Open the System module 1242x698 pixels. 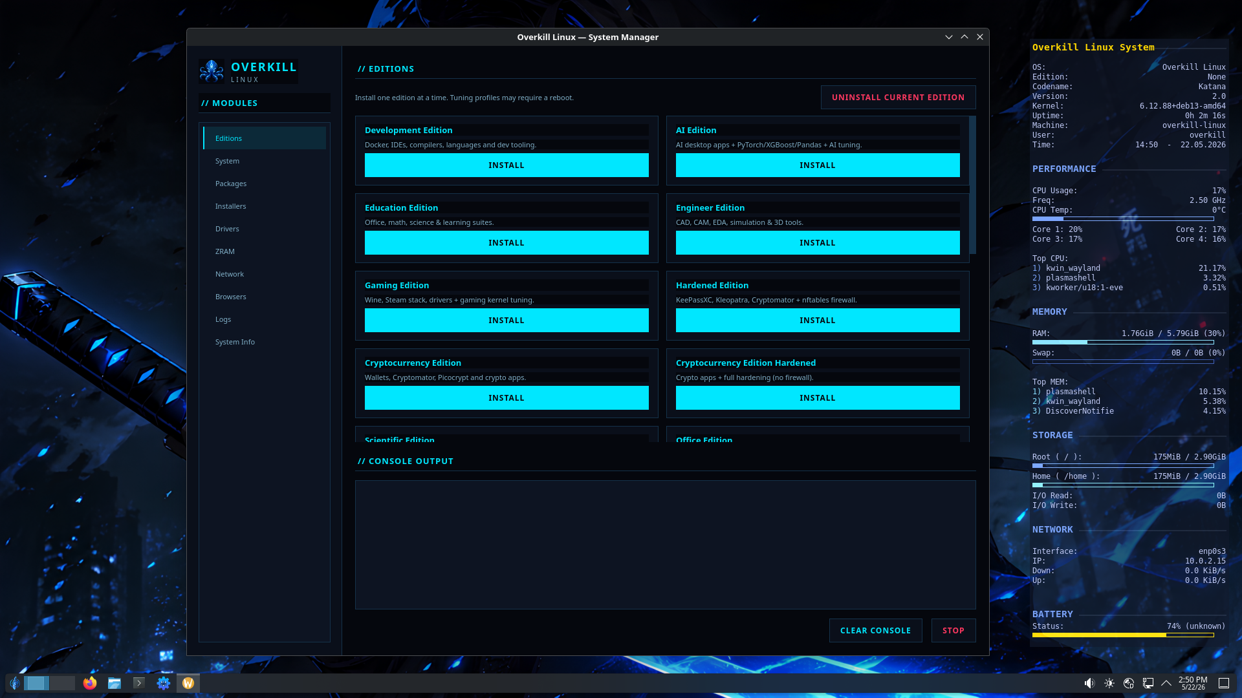click(265, 161)
